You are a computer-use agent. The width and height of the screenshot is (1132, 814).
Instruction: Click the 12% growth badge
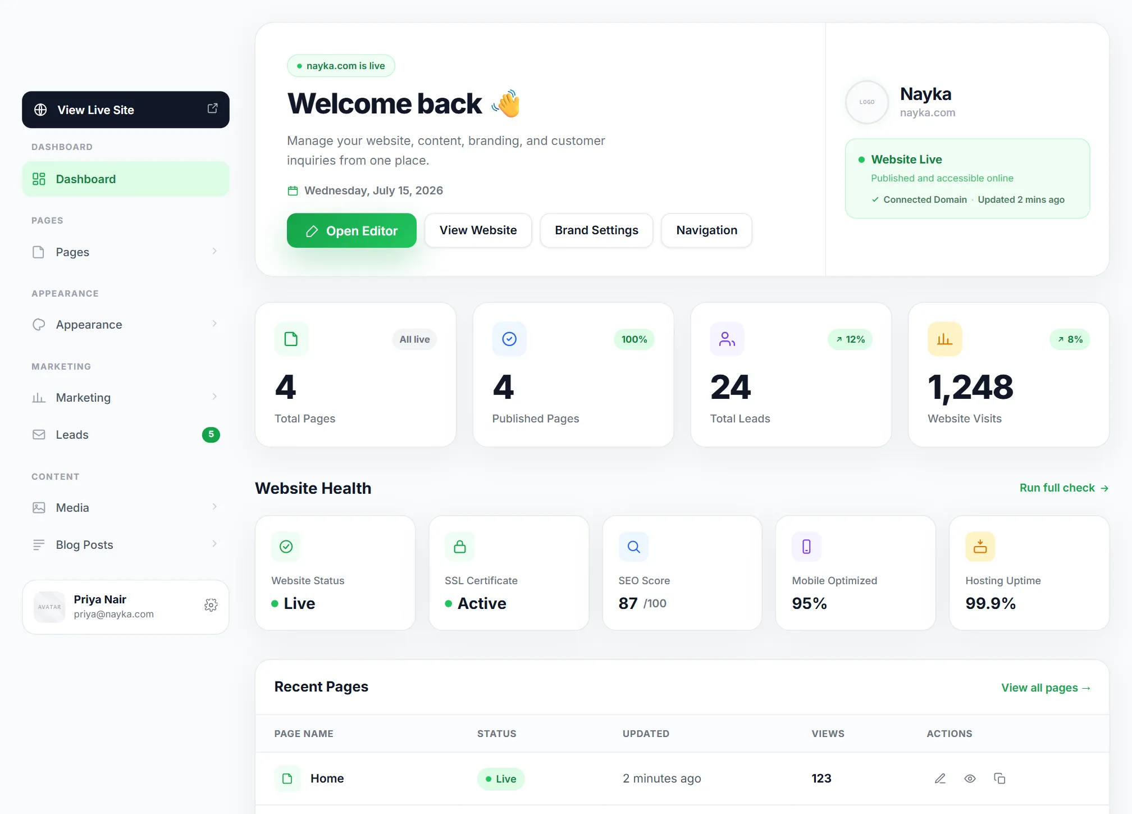(x=850, y=339)
